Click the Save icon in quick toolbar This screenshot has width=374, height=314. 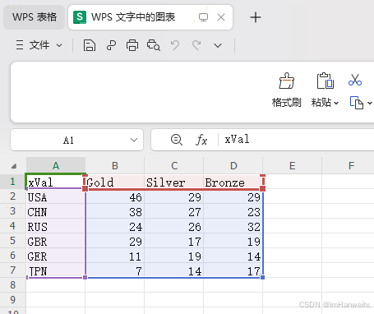point(90,45)
